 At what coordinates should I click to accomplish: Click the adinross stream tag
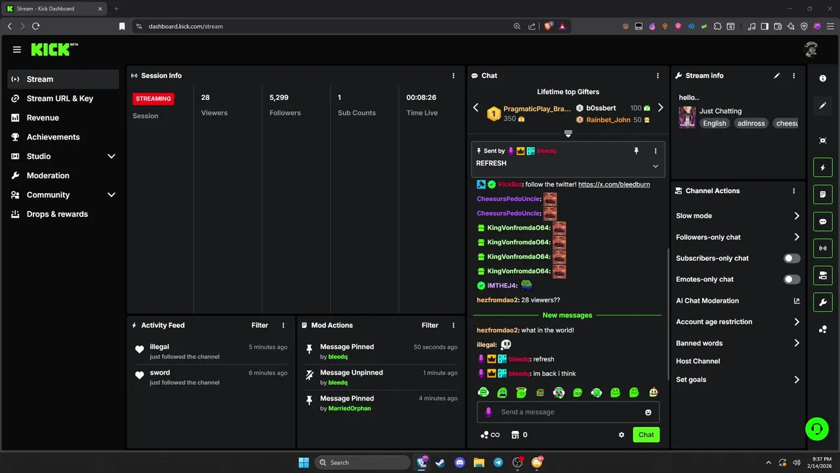tap(751, 124)
